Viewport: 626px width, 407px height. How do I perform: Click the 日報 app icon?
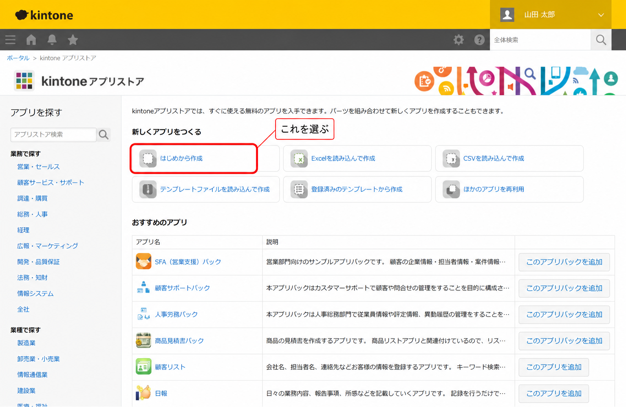[x=143, y=393]
